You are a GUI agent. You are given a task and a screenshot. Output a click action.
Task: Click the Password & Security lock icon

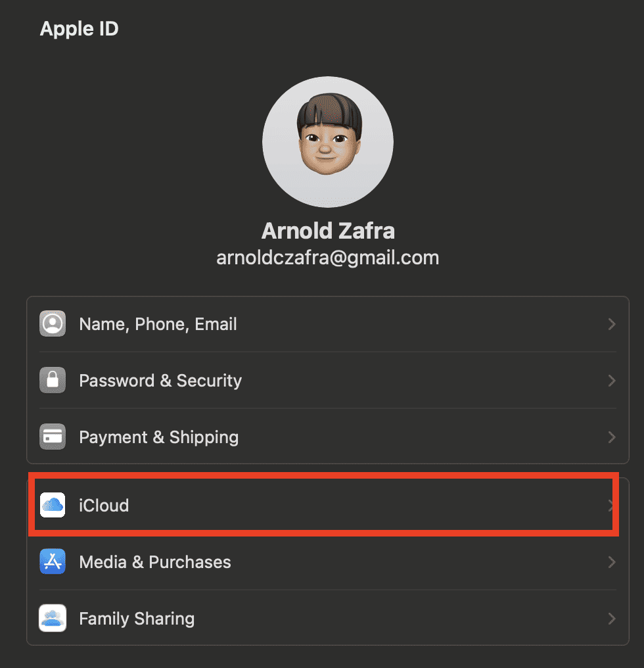[x=53, y=381]
